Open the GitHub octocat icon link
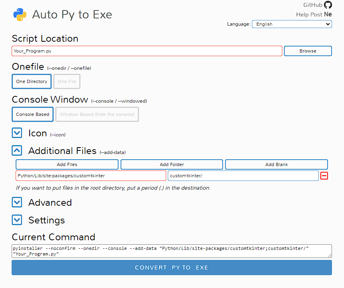This screenshot has width=344, height=288. click(x=328, y=5)
